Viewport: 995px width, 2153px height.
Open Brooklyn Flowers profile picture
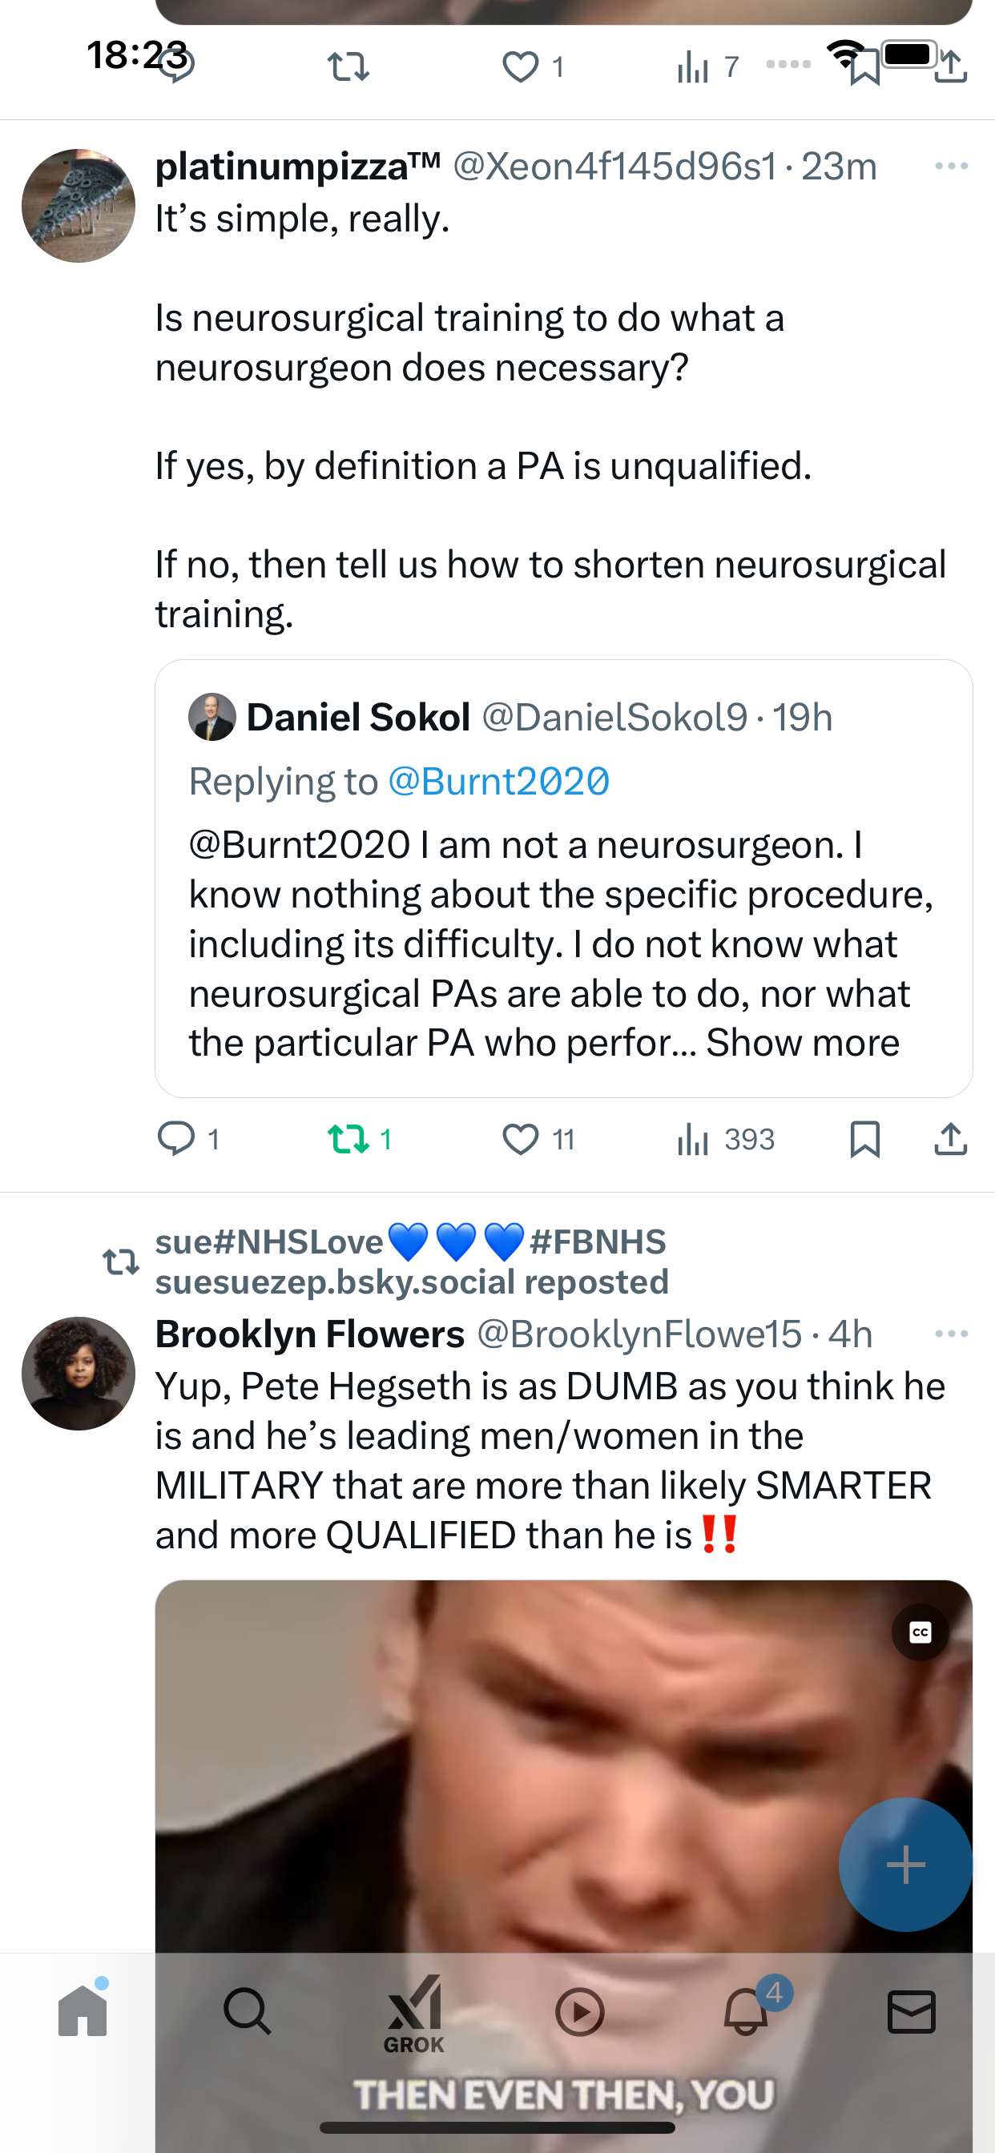pyautogui.click(x=79, y=1373)
